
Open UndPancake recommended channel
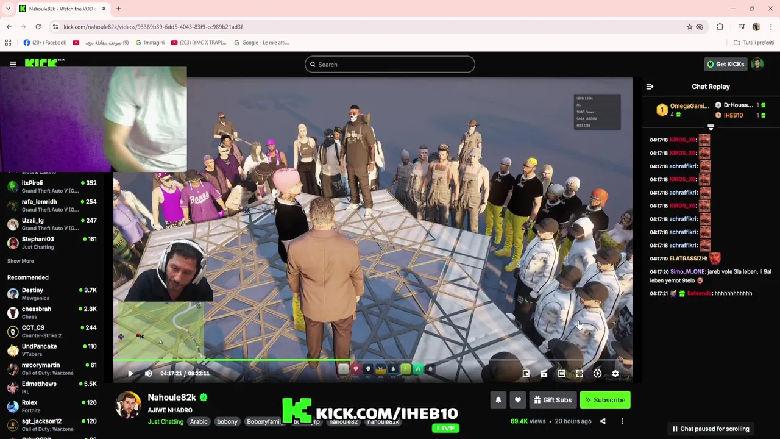(x=52, y=350)
